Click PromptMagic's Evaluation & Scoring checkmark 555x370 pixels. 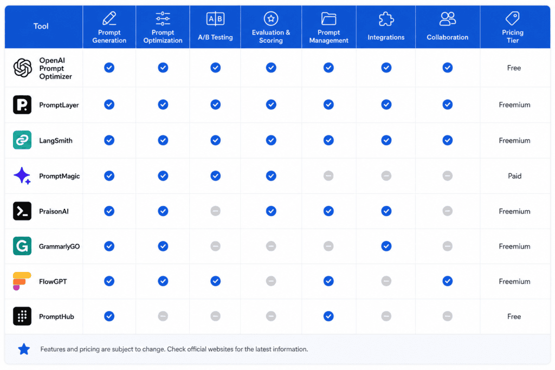271,176
